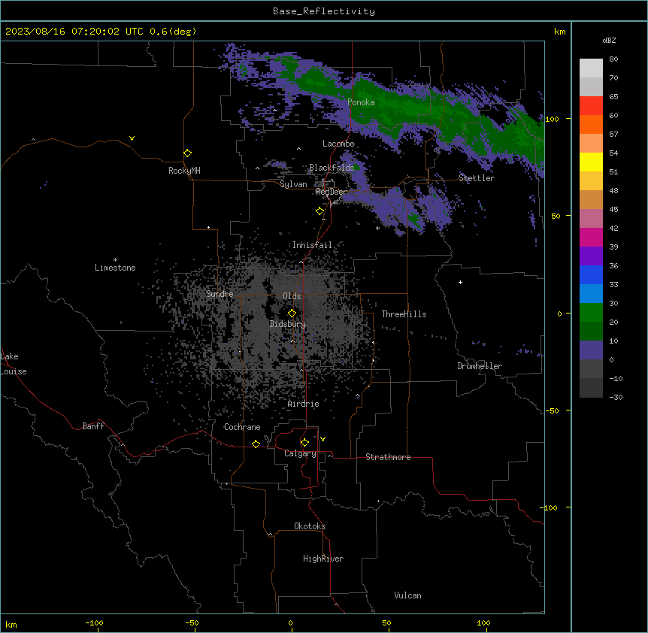Click the Ponoka city label

click(361, 102)
